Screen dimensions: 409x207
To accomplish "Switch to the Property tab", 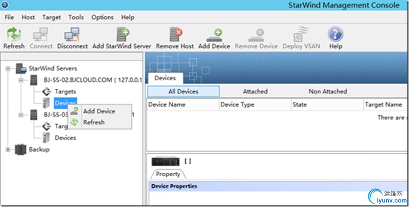I will coord(168,174).
